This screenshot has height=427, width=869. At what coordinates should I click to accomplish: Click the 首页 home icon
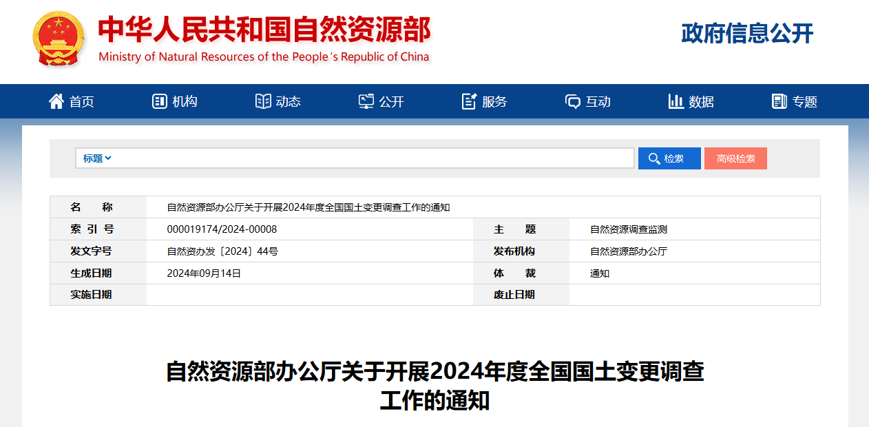(x=56, y=101)
